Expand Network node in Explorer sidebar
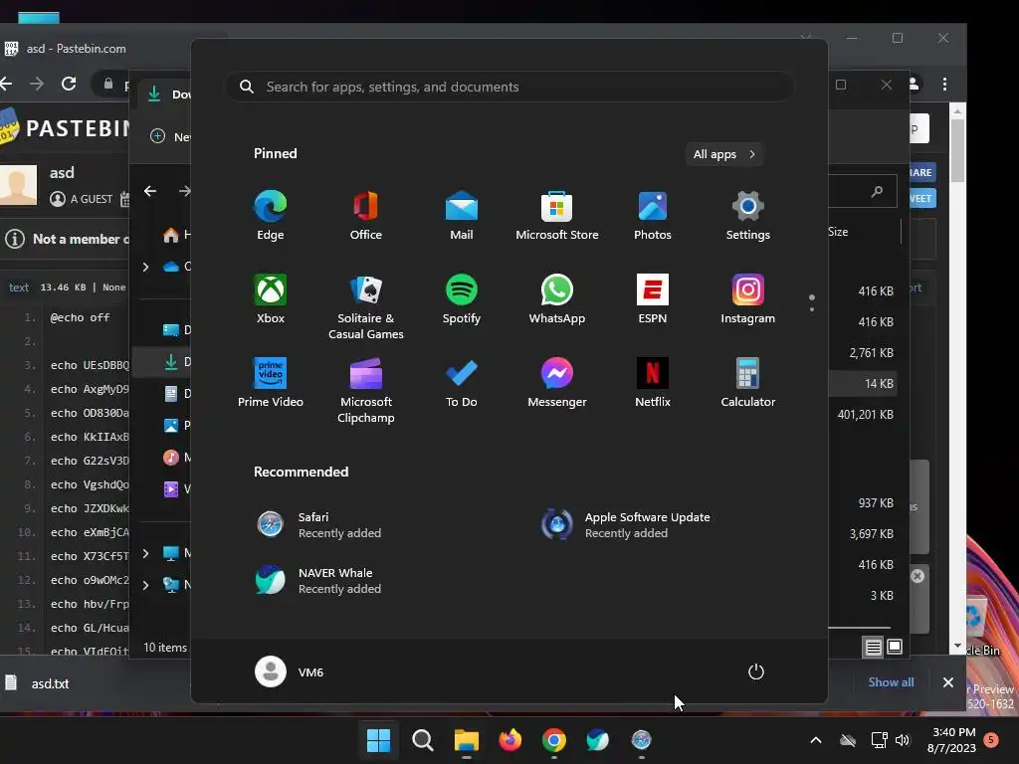 pos(145,585)
